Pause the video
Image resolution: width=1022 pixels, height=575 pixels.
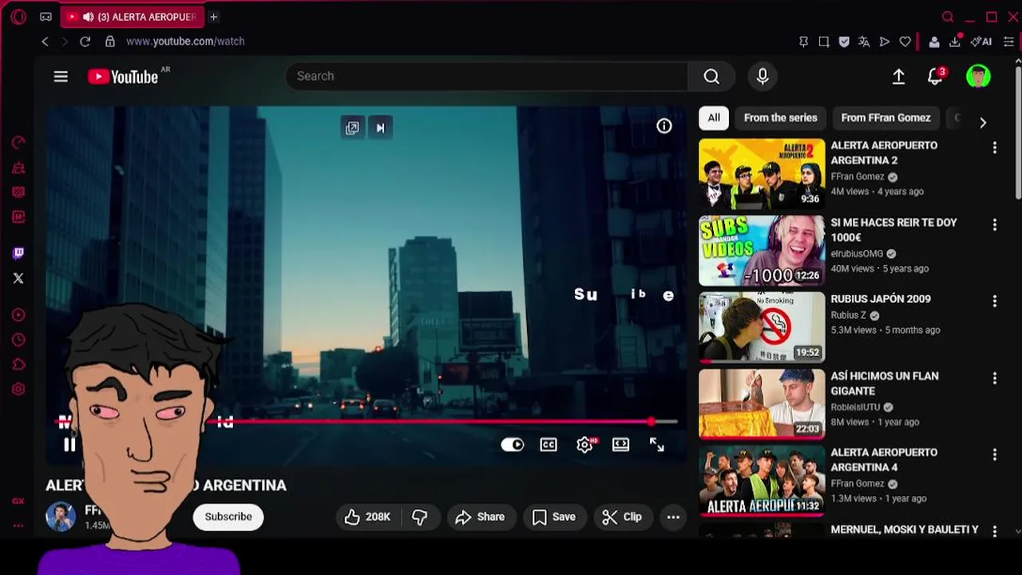(69, 445)
